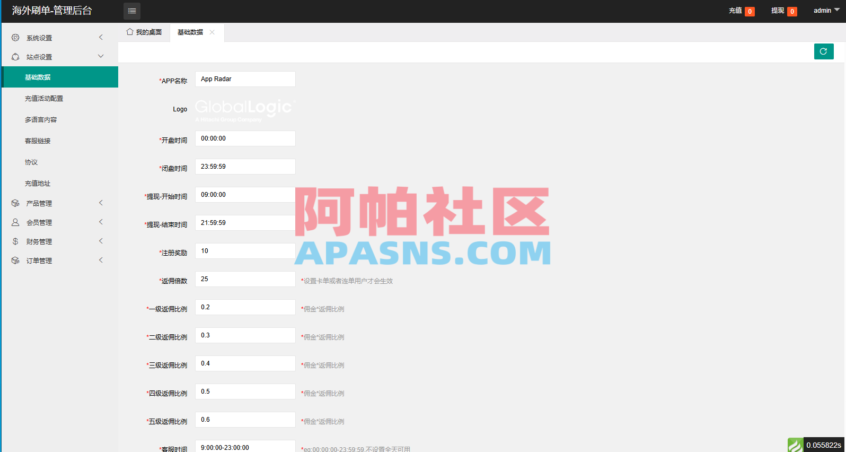
Task: Expand the 订单管理 menu chevron
Action: pyautogui.click(x=101, y=260)
